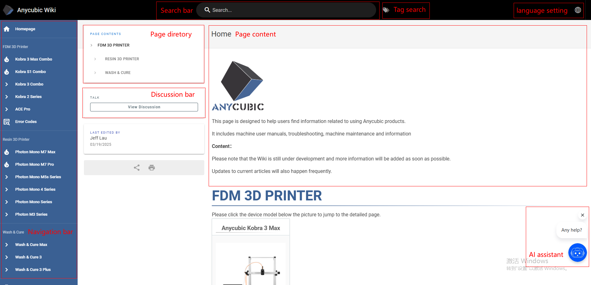The height and width of the screenshot is (285, 591).
Task: Click flame icon beside Kobra S1 Combo
Action: point(7,72)
